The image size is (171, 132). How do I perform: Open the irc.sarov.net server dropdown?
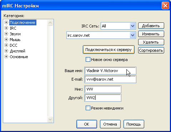[x=132, y=35]
